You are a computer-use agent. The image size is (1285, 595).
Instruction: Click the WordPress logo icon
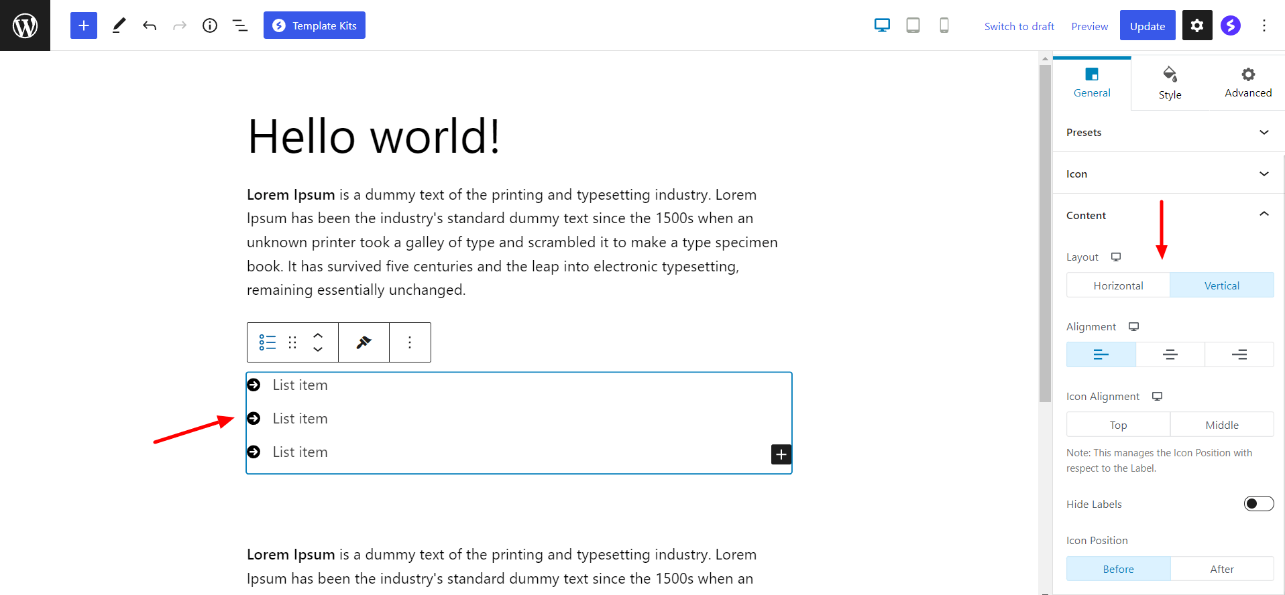(x=25, y=25)
